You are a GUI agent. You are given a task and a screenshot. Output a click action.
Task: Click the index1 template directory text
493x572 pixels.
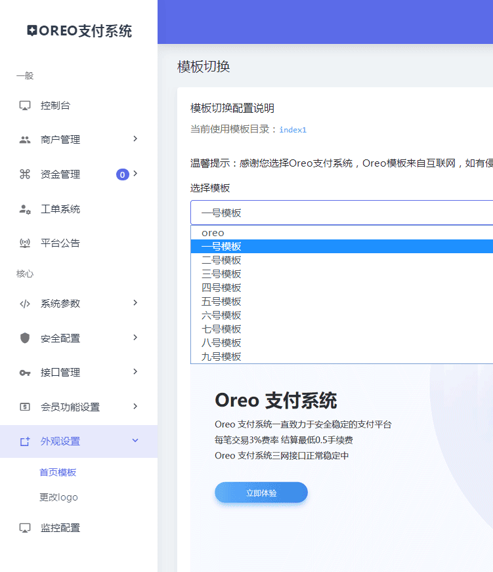[293, 130]
